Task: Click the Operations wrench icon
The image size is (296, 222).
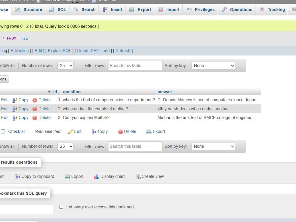Action: click(224, 9)
